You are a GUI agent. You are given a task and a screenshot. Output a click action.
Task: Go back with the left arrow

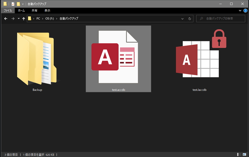(x=6, y=19)
